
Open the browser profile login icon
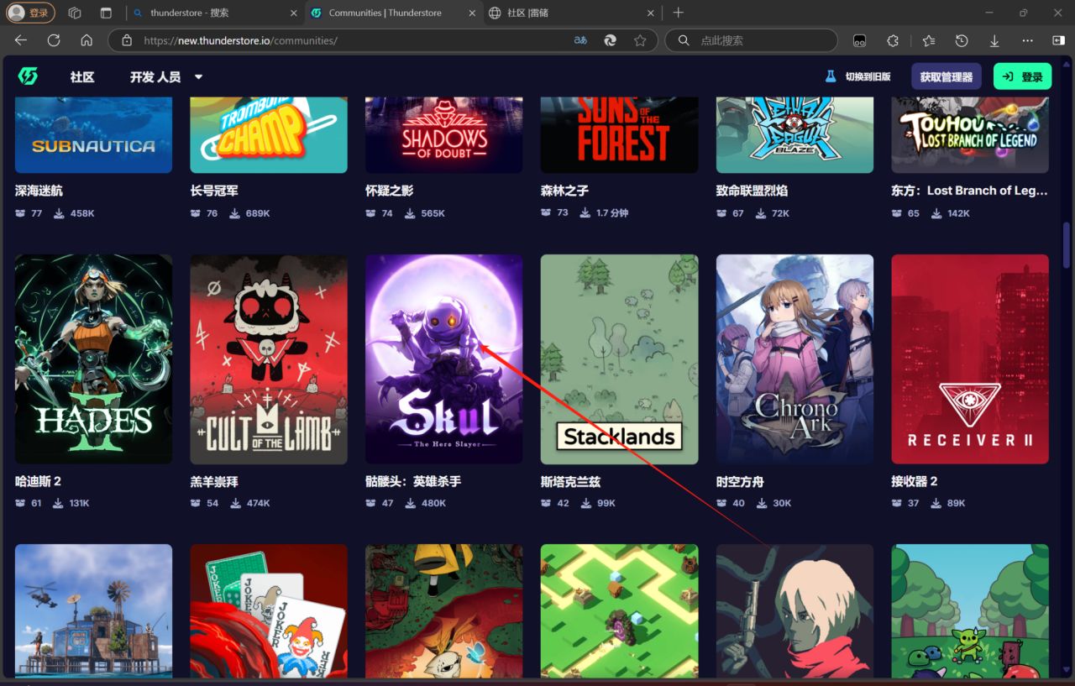[x=31, y=13]
